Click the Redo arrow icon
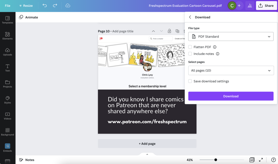 coord(55,5)
